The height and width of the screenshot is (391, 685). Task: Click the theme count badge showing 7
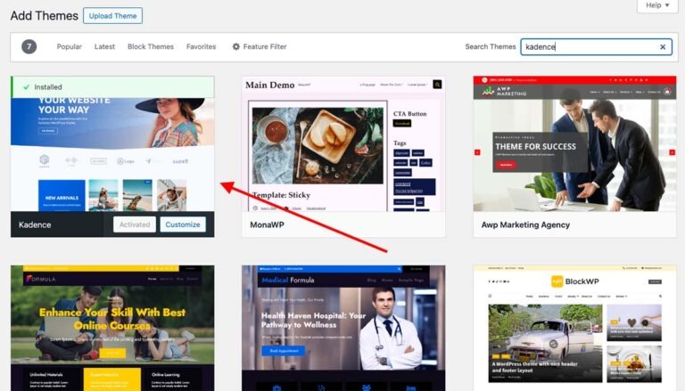pyautogui.click(x=29, y=47)
